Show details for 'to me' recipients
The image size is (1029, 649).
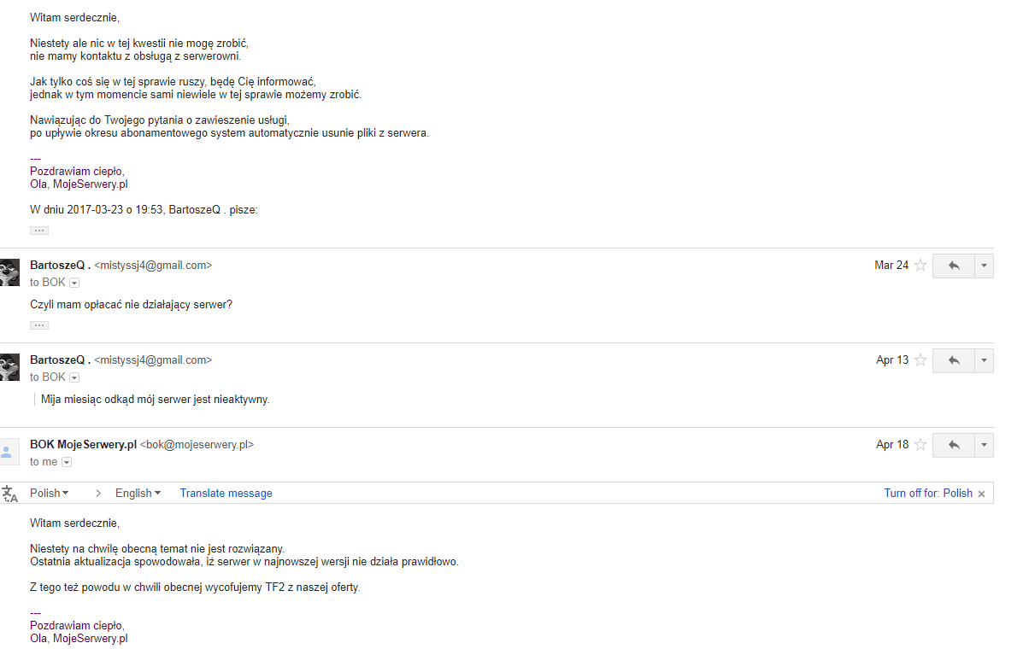click(x=67, y=462)
